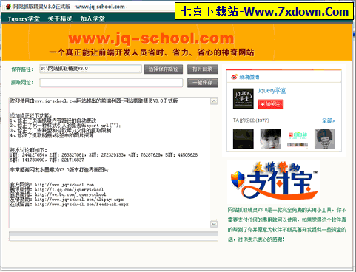Open the Jquery学堂 menu
The height and width of the screenshot is (272, 356).
(24, 19)
